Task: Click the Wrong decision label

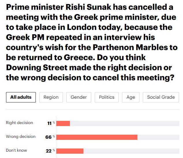Action: [x=20, y=136]
